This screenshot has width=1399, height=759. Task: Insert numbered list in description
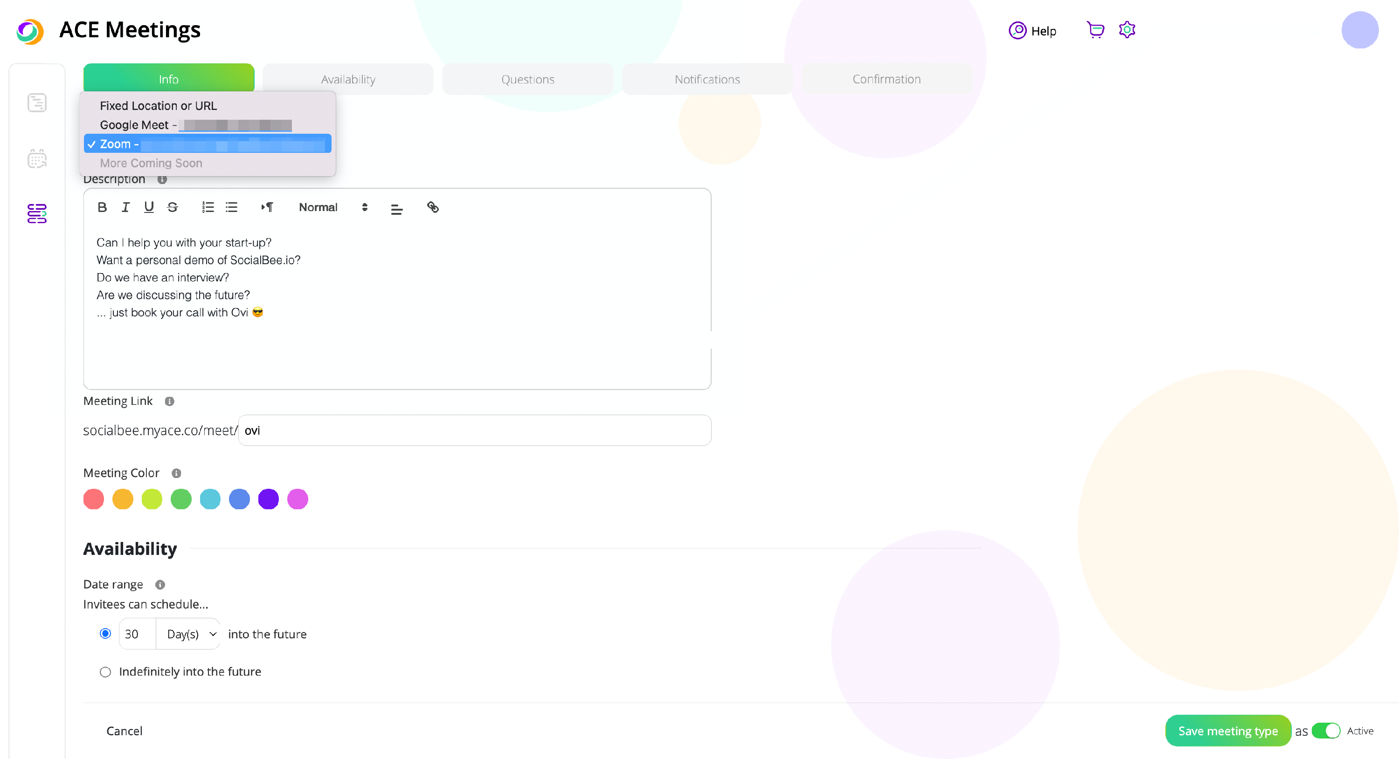(x=208, y=207)
